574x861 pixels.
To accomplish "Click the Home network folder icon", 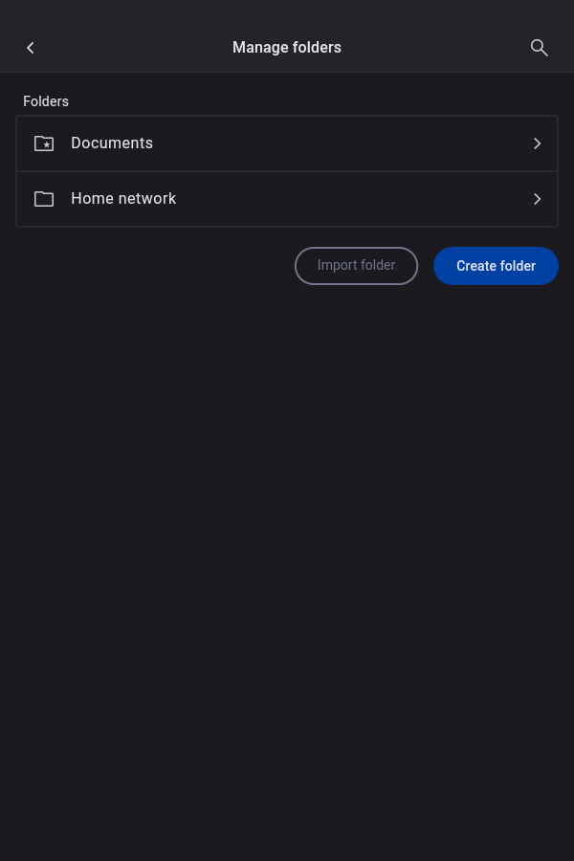I will click(44, 199).
